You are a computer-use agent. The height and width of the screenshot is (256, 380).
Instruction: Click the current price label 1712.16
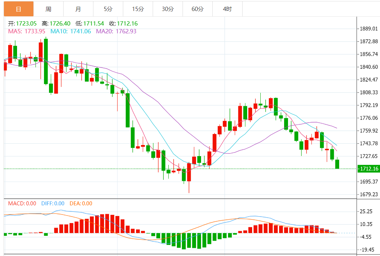[x=369, y=169]
